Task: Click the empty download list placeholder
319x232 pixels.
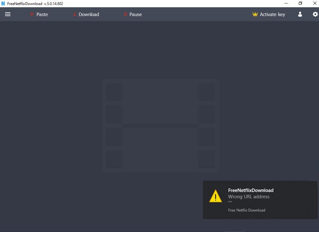Action: pos(160,125)
